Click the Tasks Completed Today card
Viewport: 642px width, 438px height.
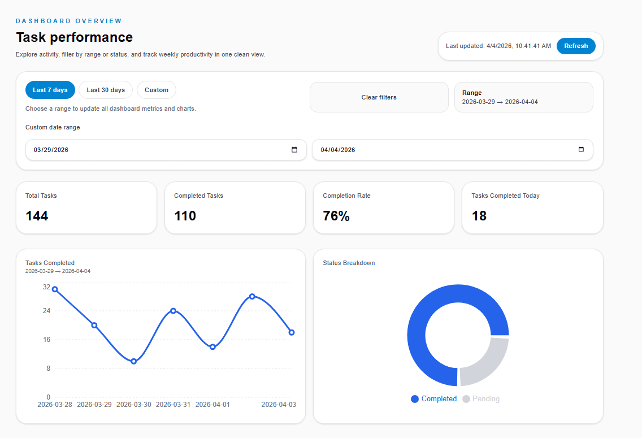pyautogui.click(x=532, y=207)
